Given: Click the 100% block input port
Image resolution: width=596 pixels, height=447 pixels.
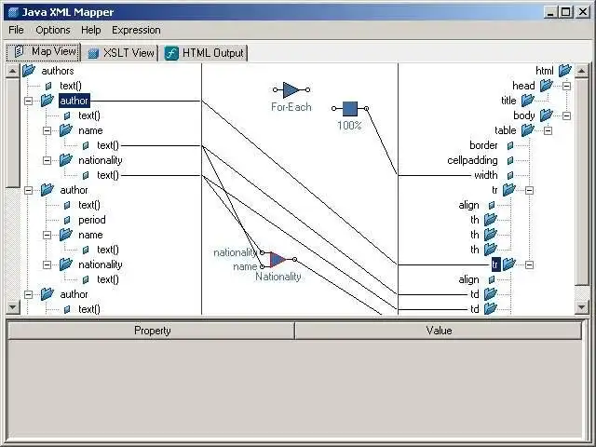Looking at the screenshot, I should (333, 109).
